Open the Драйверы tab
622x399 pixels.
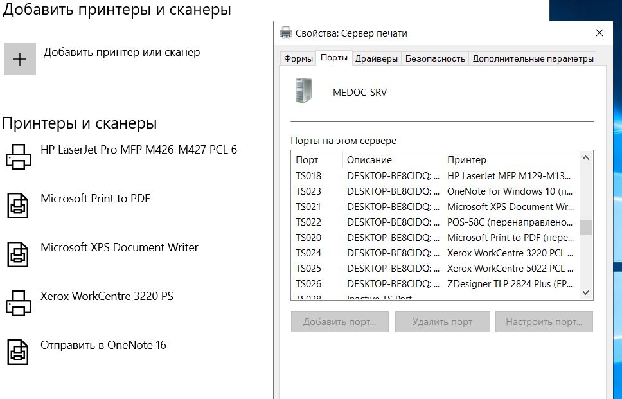point(377,58)
